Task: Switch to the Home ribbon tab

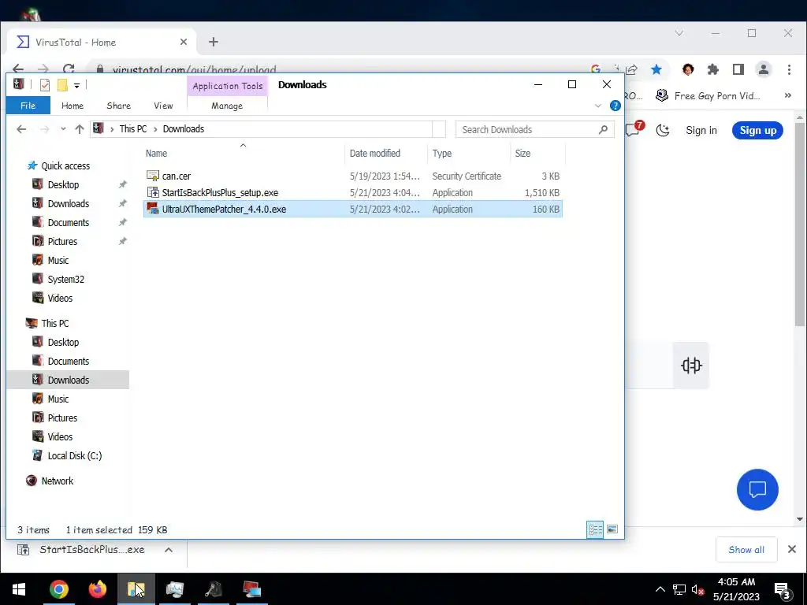Action: click(73, 106)
